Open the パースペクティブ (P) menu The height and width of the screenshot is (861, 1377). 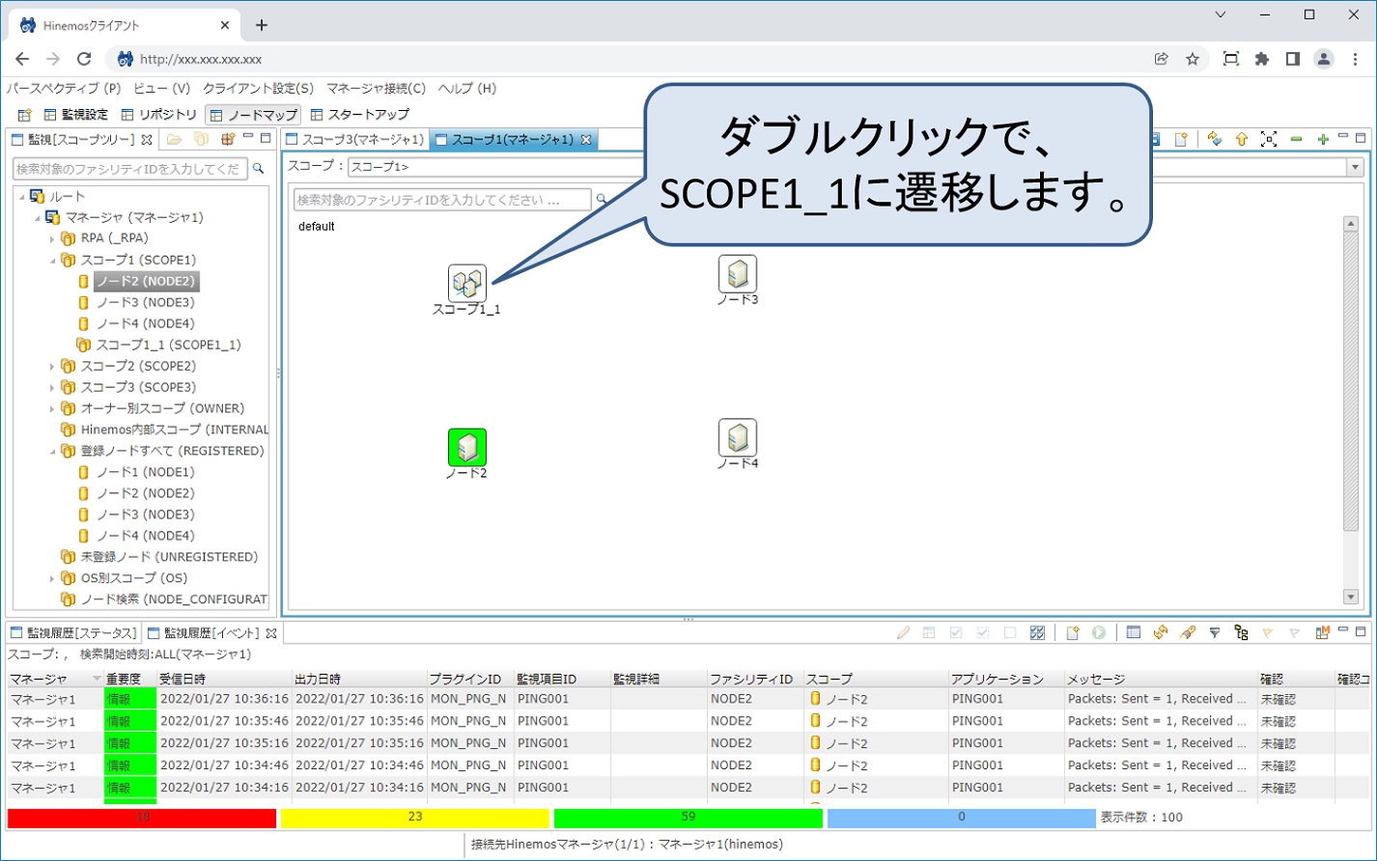pyautogui.click(x=64, y=88)
